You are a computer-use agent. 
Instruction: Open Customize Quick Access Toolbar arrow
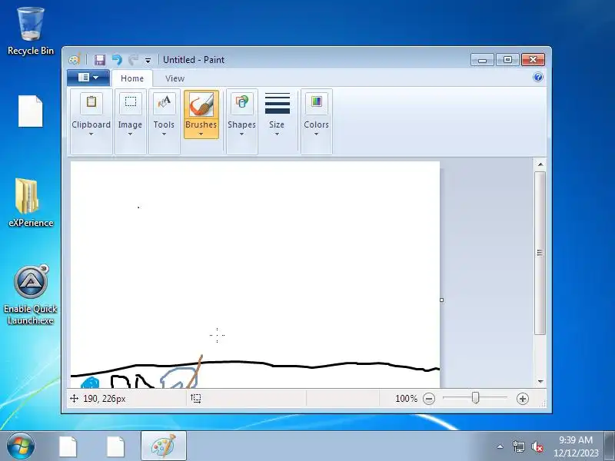click(x=148, y=61)
